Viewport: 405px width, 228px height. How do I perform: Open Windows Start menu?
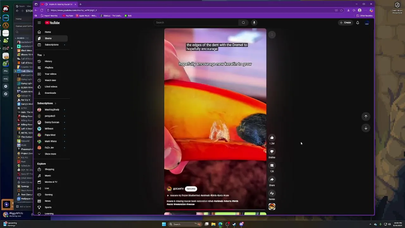(164, 224)
